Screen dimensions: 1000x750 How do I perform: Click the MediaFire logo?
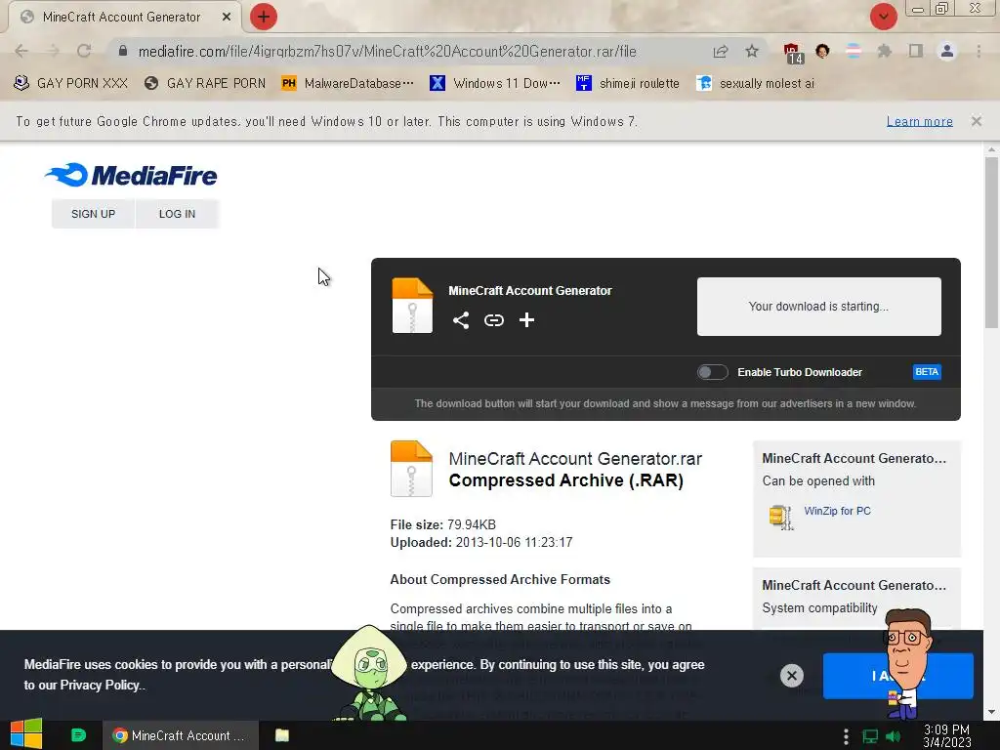click(131, 176)
